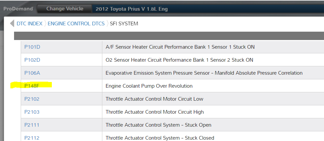Open DTC code P2112
Viewport: 324px width, 141px height.
[x=31, y=138]
